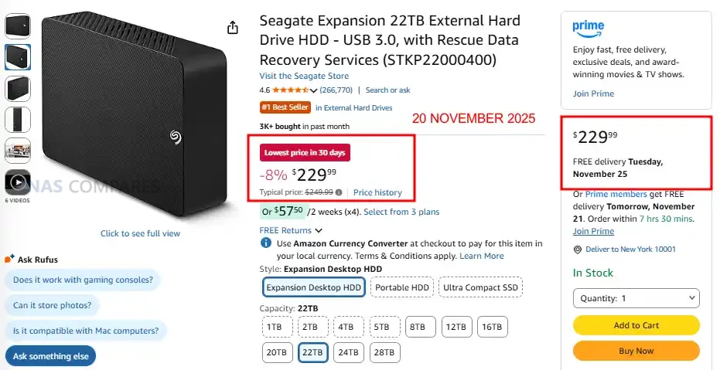
Task: Open the Price history link
Action: coord(377,192)
